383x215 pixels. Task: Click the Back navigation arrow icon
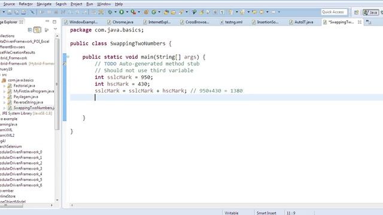coord(262,12)
